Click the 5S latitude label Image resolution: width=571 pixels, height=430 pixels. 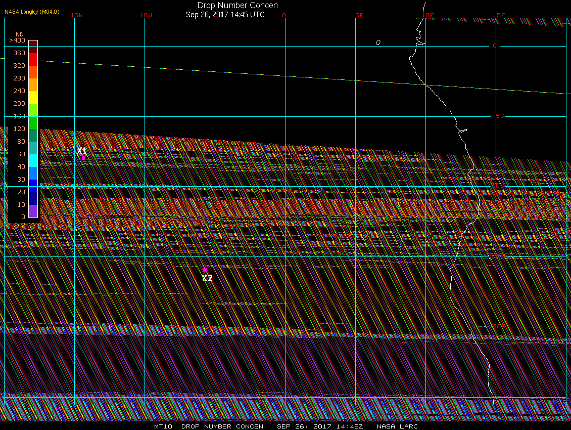click(x=500, y=116)
